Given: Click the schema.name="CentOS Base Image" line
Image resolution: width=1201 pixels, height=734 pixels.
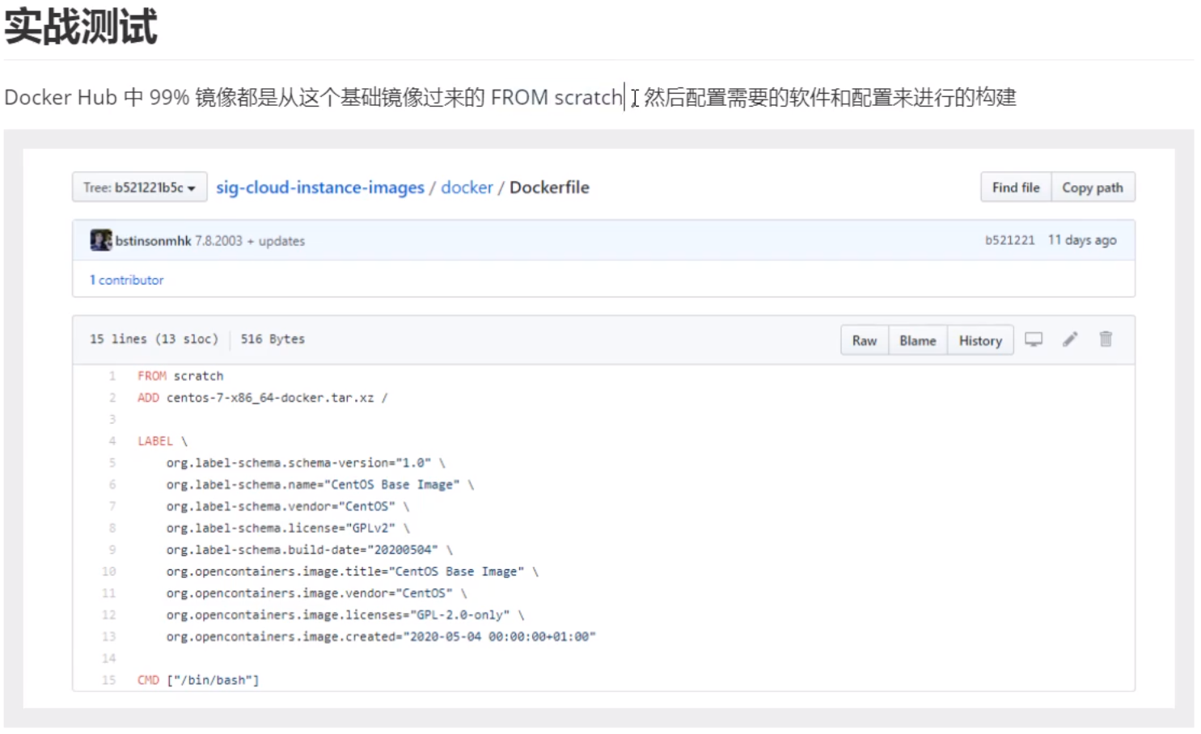Looking at the screenshot, I should click(x=320, y=484).
